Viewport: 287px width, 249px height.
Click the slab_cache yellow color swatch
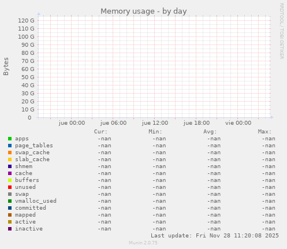click(10, 159)
